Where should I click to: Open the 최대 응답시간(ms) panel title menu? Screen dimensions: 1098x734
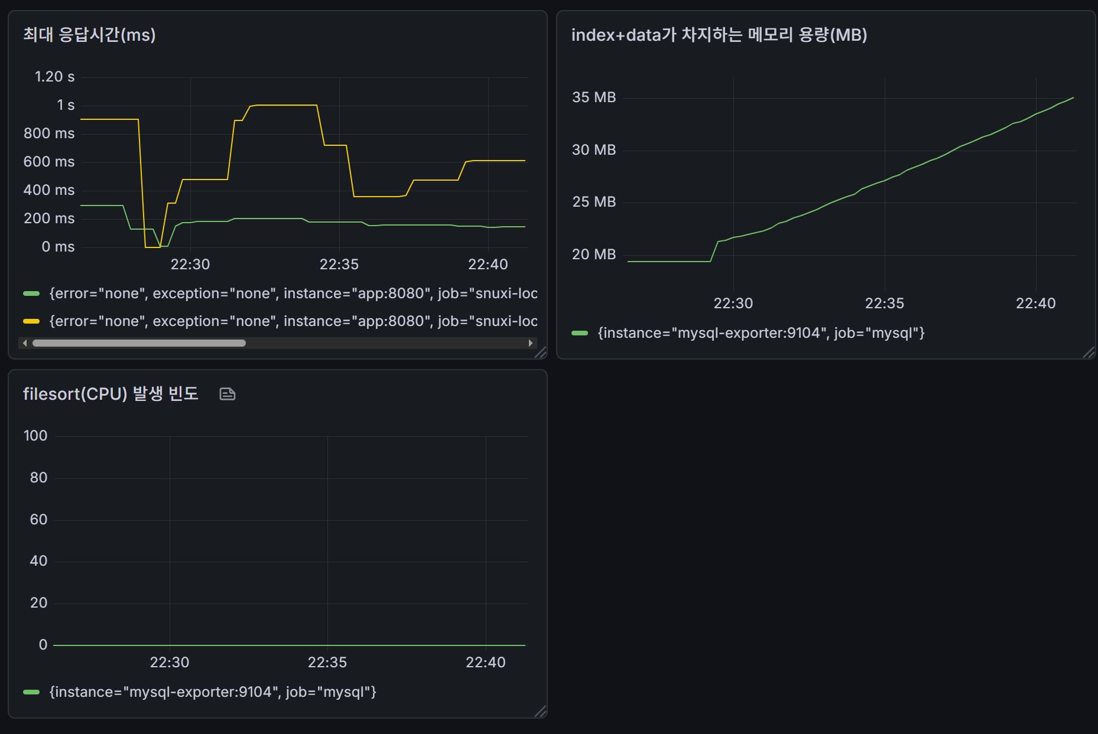(89, 35)
